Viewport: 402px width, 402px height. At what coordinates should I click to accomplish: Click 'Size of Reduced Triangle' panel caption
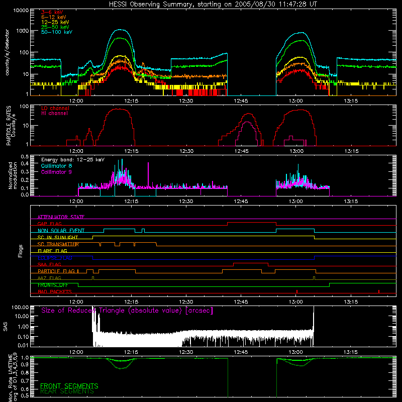pos(127,311)
